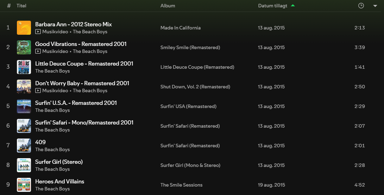
Task: Click Musikvideo label under Barbara Ann
Action: coord(55,32)
